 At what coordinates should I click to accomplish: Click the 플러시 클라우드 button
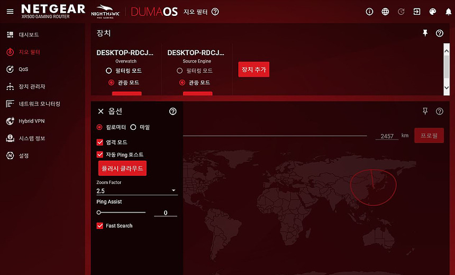(x=122, y=168)
